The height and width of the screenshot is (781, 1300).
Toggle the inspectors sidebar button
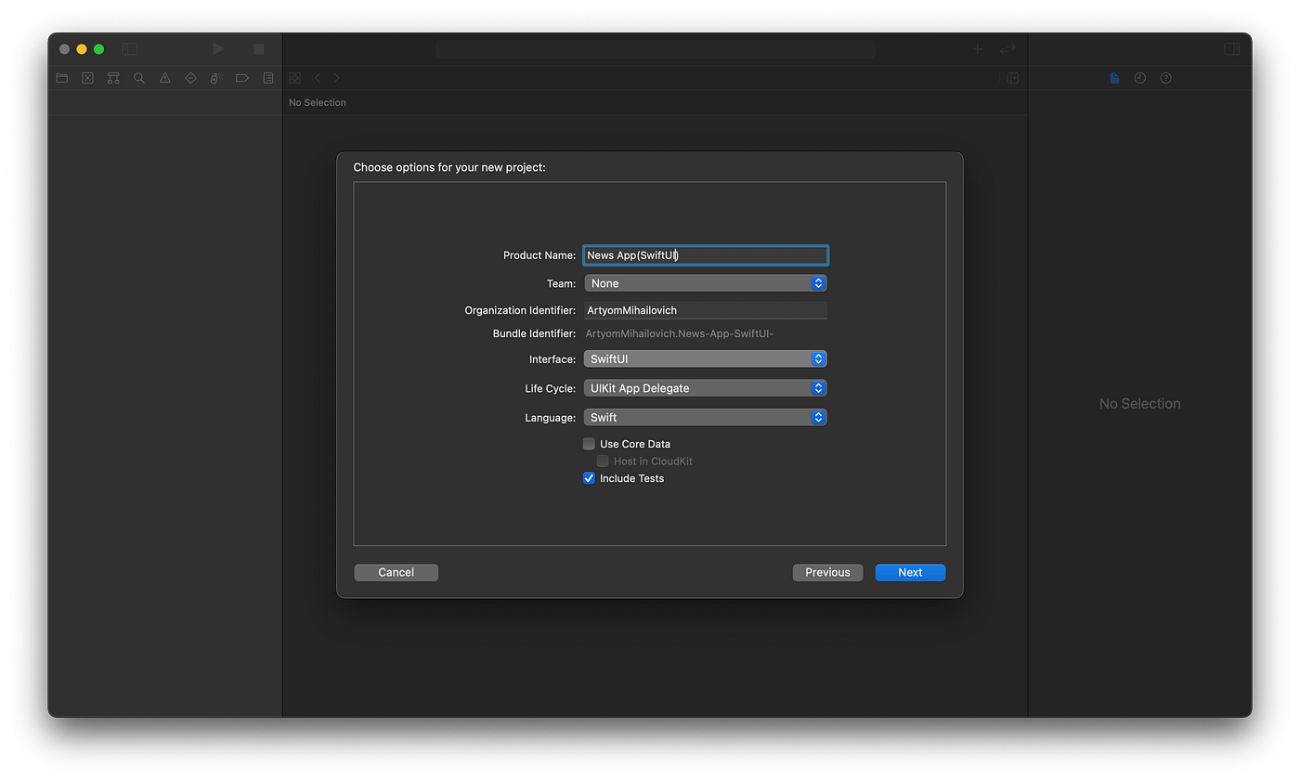(x=1232, y=48)
